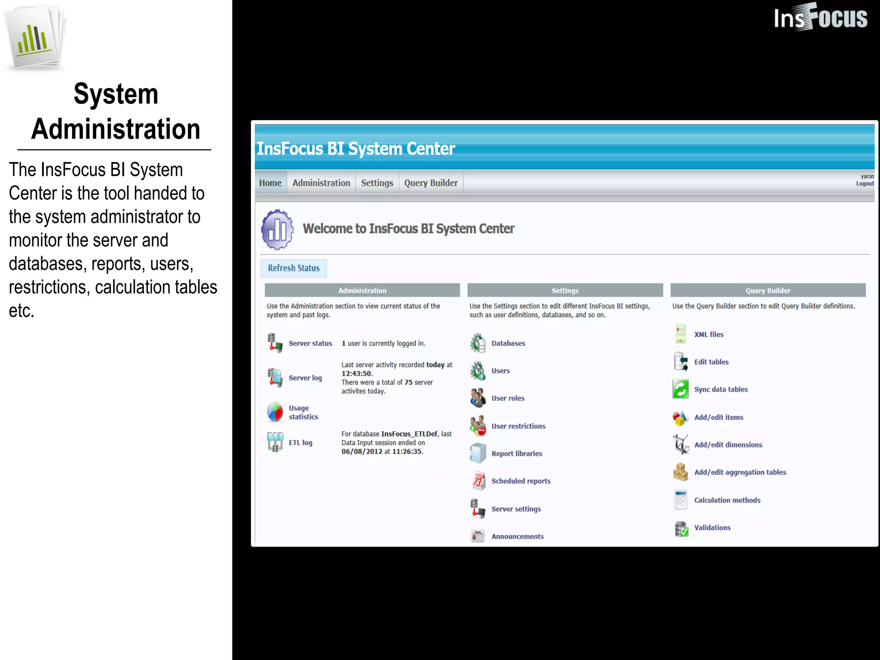
Task: Open the Sync data tables link
Action: (721, 389)
